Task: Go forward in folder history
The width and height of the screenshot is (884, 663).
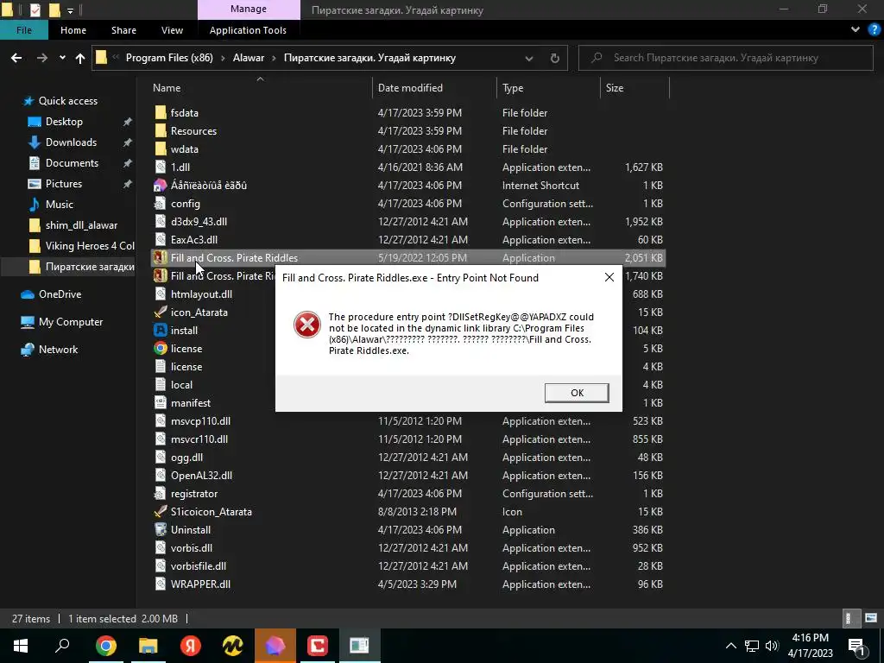Action: pos(42,58)
